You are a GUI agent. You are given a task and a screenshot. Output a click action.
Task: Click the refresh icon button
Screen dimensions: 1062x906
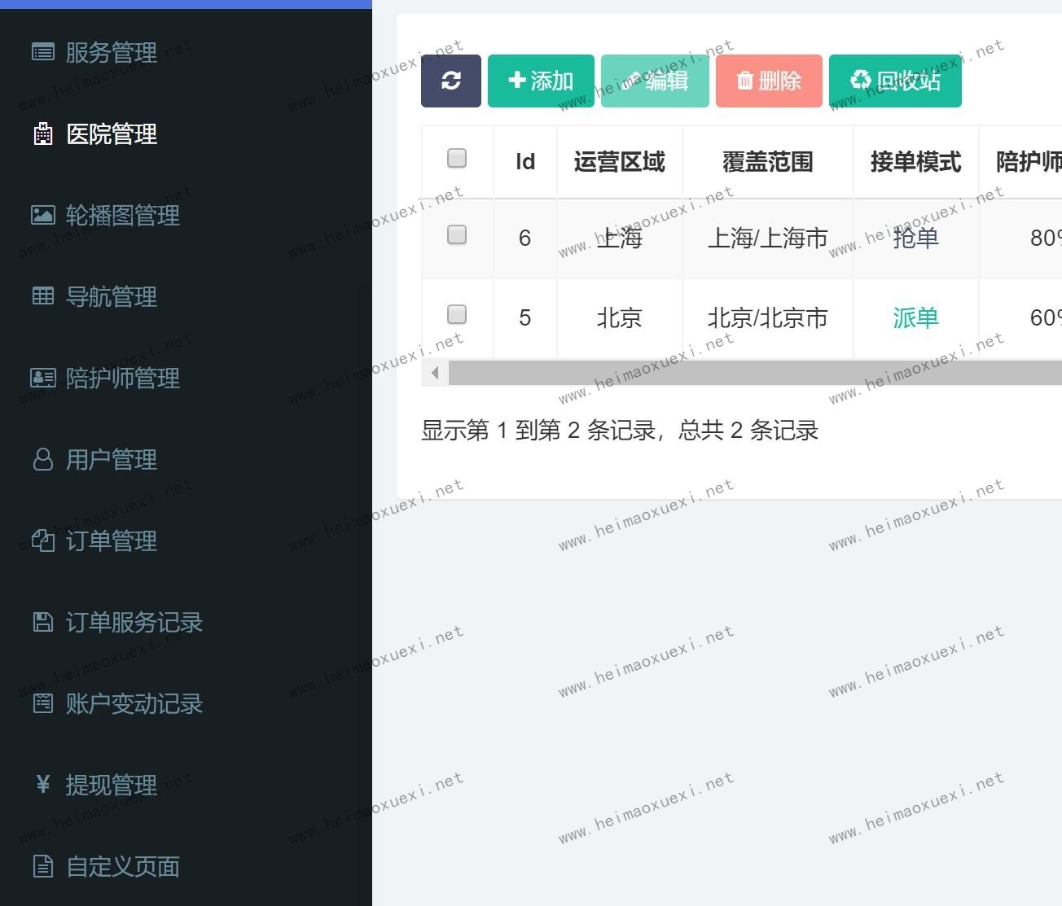click(x=450, y=81)
